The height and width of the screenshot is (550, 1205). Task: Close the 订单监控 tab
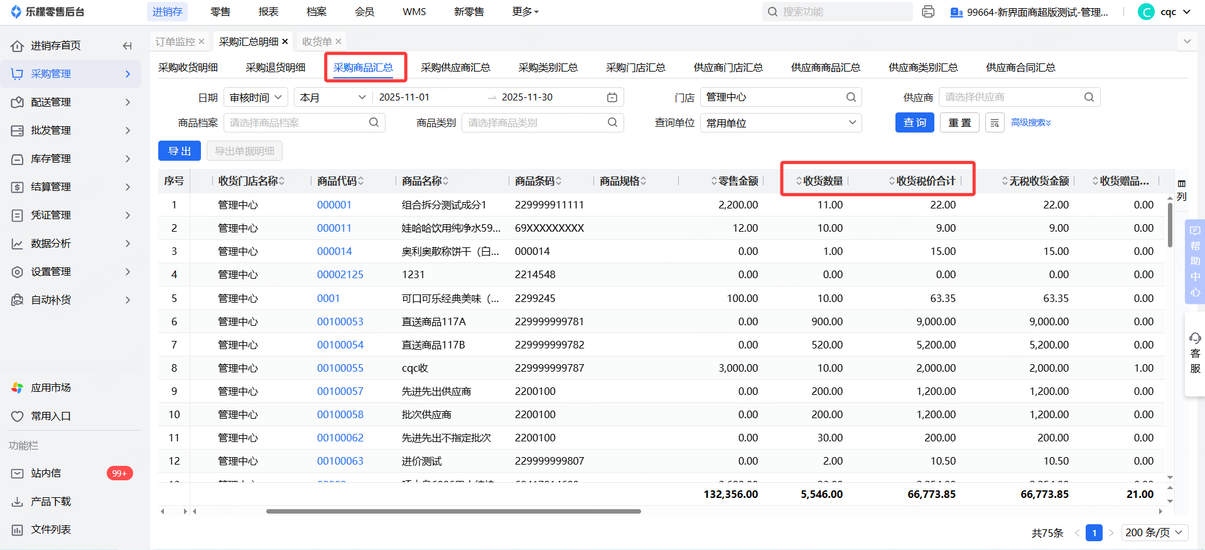pyautogui.click(x=202, y=41)
